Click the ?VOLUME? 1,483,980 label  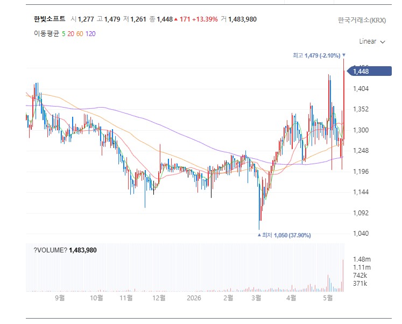click(65, 250)
